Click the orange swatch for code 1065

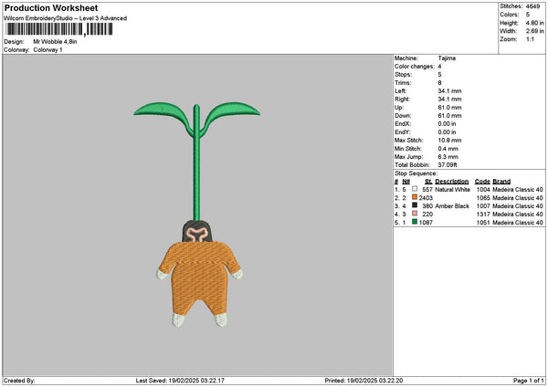pos(415,197)
